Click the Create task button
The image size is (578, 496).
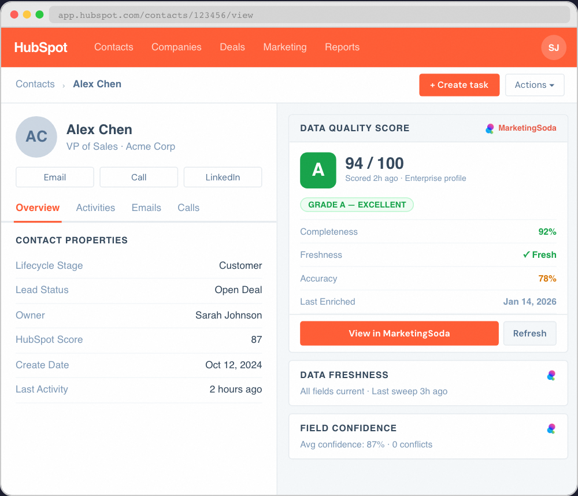pos(459,85)
